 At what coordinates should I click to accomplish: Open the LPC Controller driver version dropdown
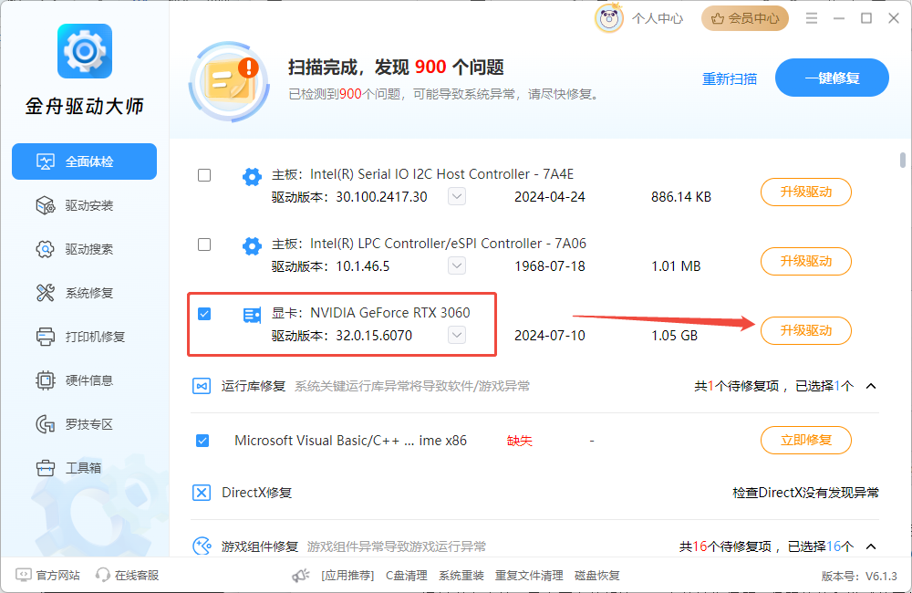[x=456, y=265]
